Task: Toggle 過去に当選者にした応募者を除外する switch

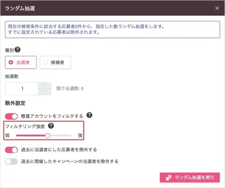Action: (x=11, y=150)
